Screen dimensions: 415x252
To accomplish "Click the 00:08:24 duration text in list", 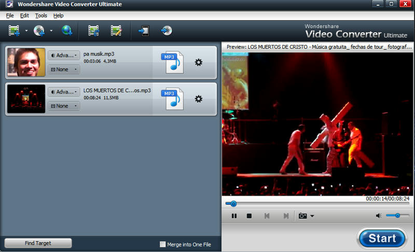I will (x=92, y=98).
